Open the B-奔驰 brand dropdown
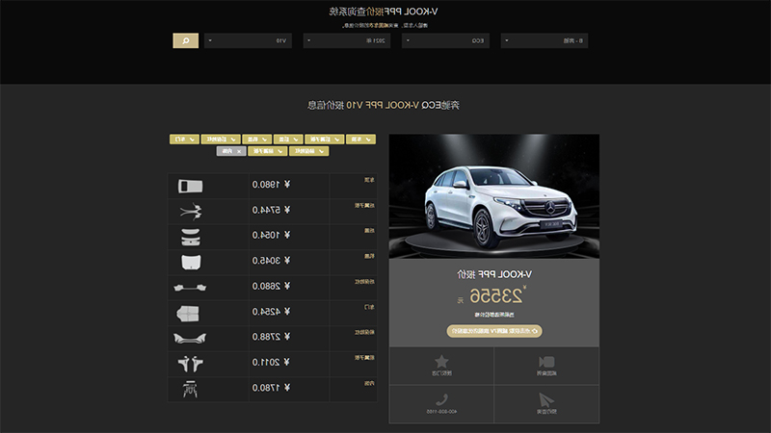This screenshot has width=771, height=433. (545, 40)
